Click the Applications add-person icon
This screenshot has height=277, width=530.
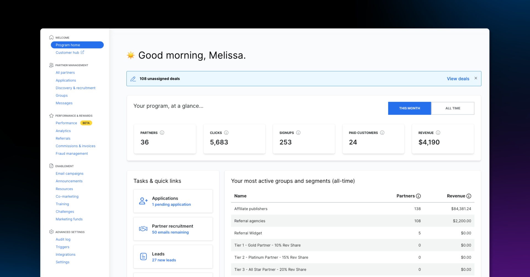point(143,201)
